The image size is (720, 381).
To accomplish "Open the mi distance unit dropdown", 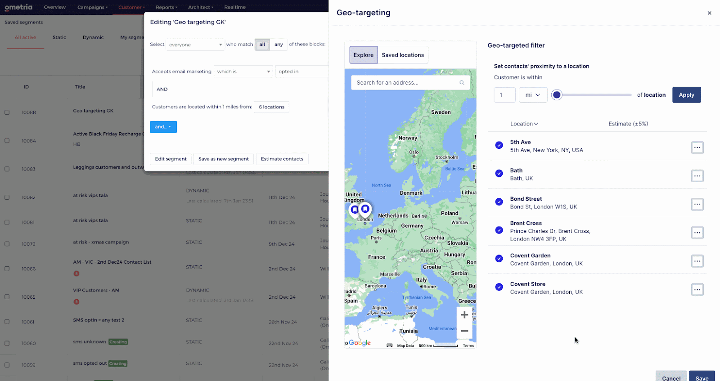I will pyautogui.click(x=533, y=95).
